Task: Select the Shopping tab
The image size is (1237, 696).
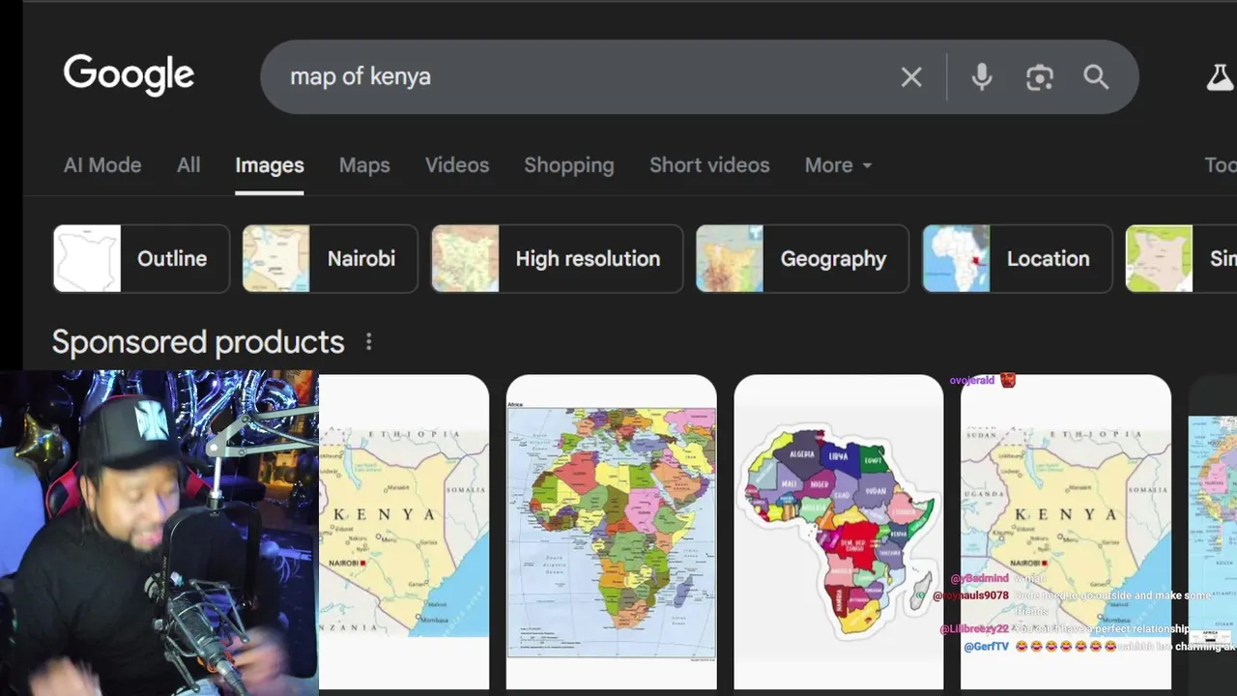Action: click(x=569, y=165)
